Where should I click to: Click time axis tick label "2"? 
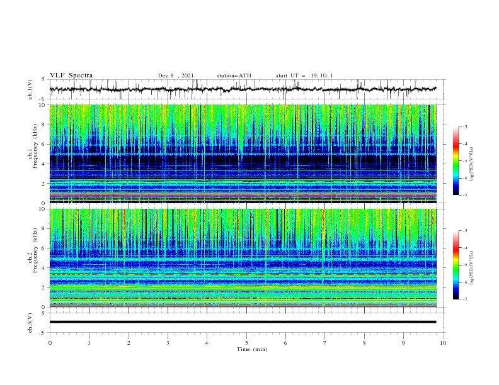pos(129,343)
